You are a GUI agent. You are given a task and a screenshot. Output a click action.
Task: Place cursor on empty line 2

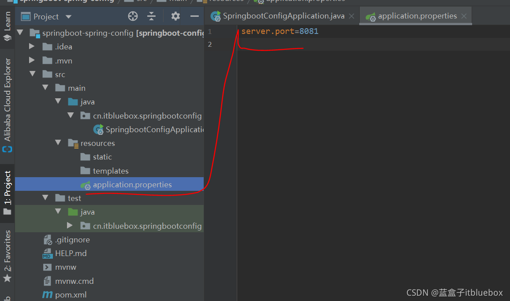coord(373,44)
